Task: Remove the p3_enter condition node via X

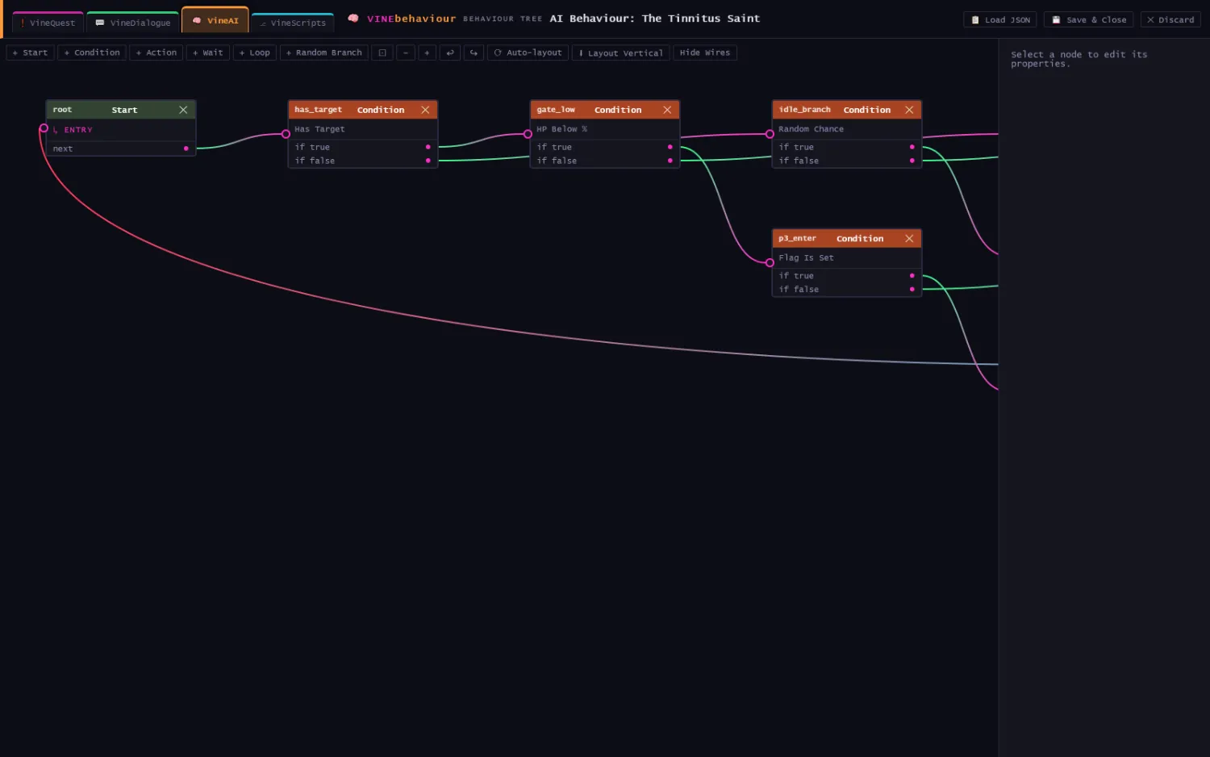Action: click(x=909, y=239)
